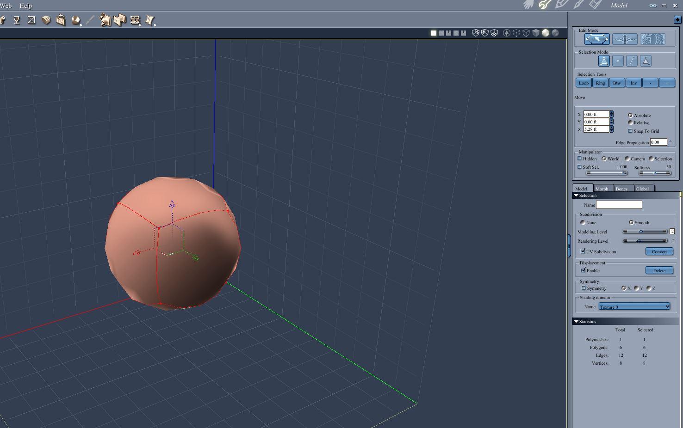Open the Storyboard room pencil icon

[562, 5]
